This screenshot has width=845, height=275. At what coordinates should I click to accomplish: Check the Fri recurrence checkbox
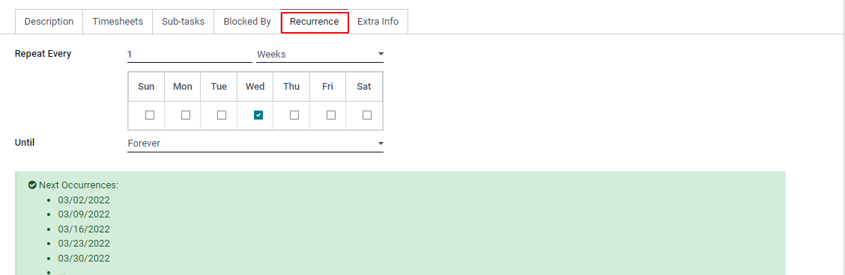(331, 115)
